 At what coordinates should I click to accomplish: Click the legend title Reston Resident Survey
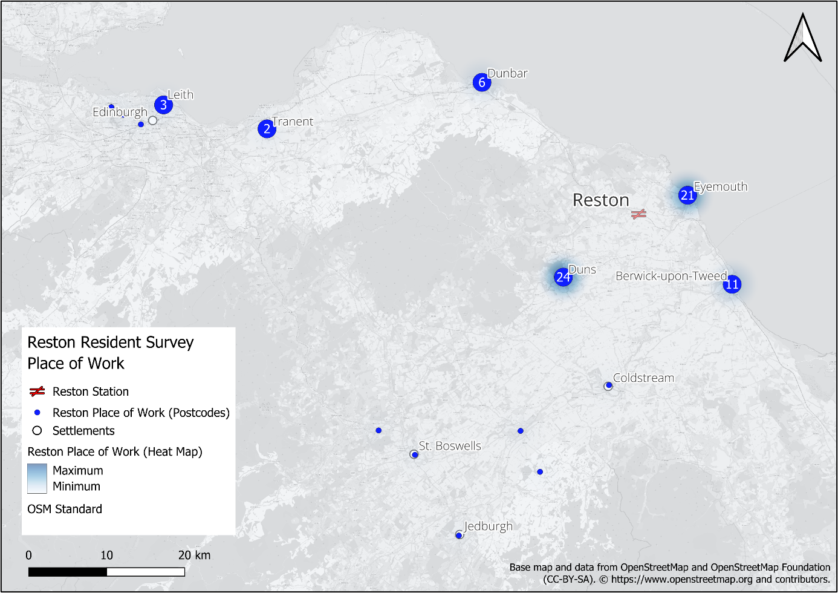111,342
